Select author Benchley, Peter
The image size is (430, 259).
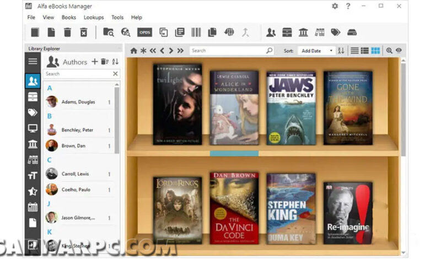(x=79, y=130)
